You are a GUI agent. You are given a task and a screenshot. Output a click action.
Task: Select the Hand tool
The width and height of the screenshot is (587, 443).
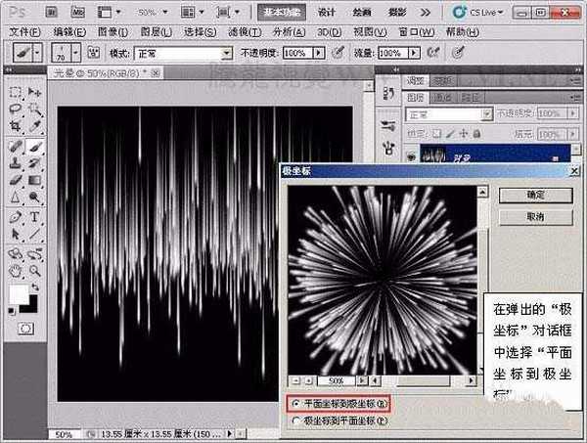(x=16, y=269)
